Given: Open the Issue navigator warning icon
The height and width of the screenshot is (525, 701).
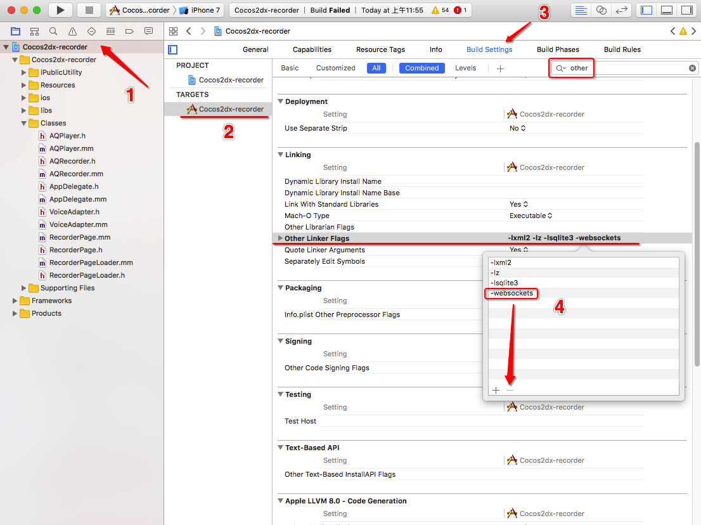Looking at the screenshot, I should point(72,31).
